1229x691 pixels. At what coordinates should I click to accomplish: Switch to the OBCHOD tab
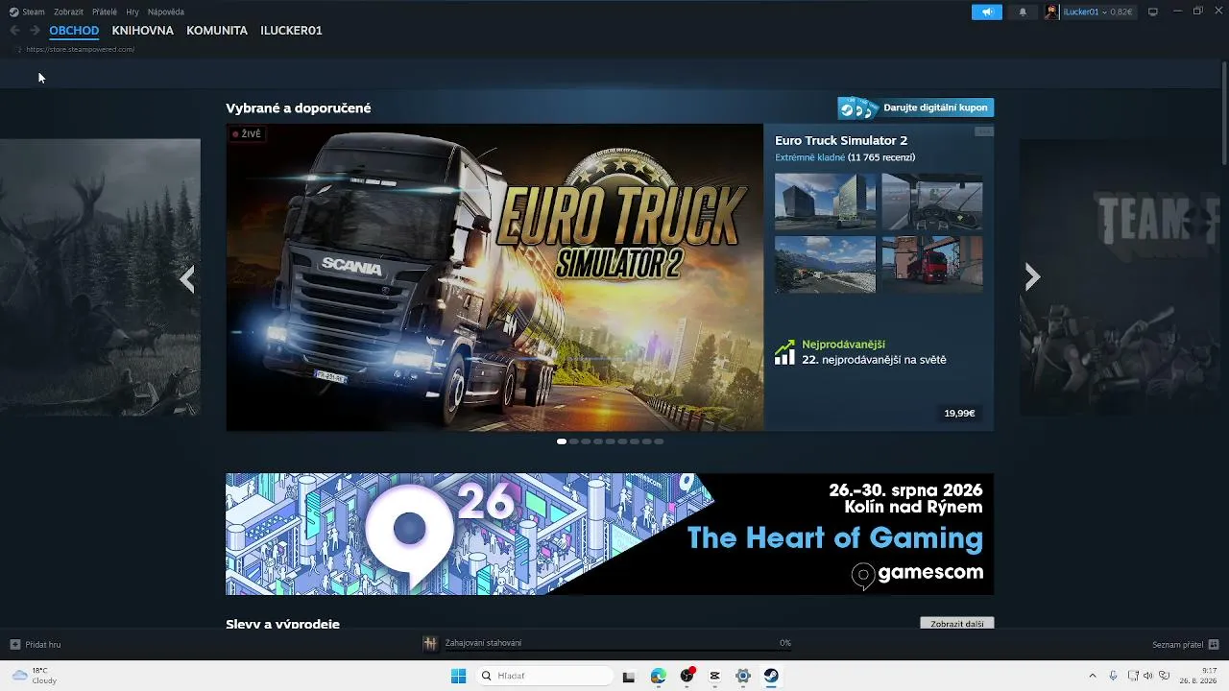coord(74,31)
